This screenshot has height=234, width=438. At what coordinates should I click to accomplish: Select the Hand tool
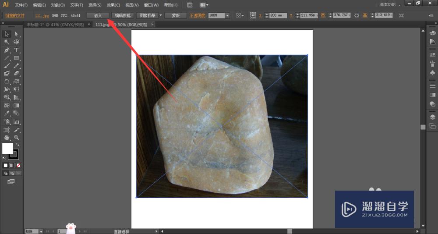coord(7,138)
